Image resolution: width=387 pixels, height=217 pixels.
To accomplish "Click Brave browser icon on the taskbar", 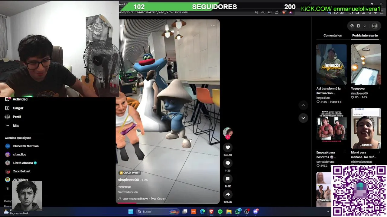I will pos(211,212).
